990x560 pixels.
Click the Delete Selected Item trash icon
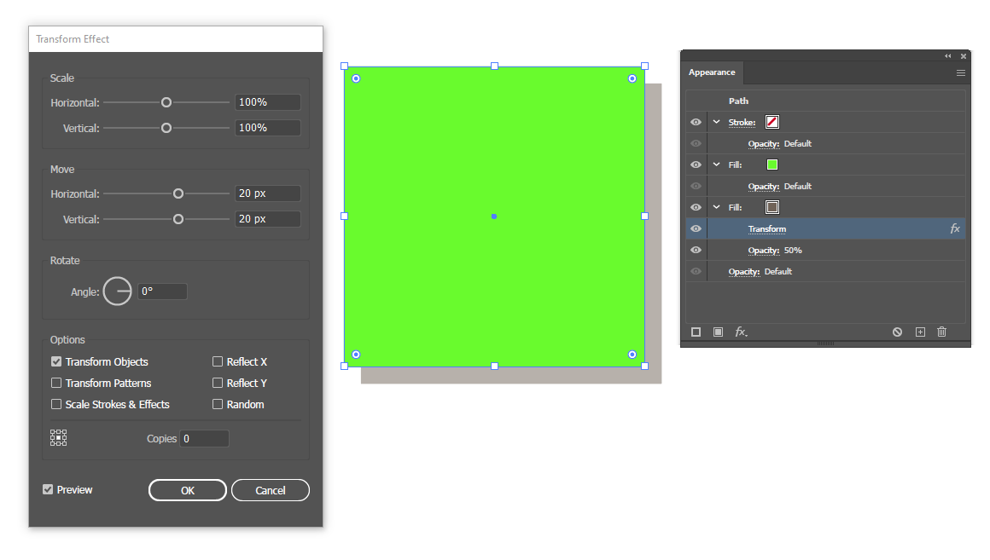[x=941, y=332]
